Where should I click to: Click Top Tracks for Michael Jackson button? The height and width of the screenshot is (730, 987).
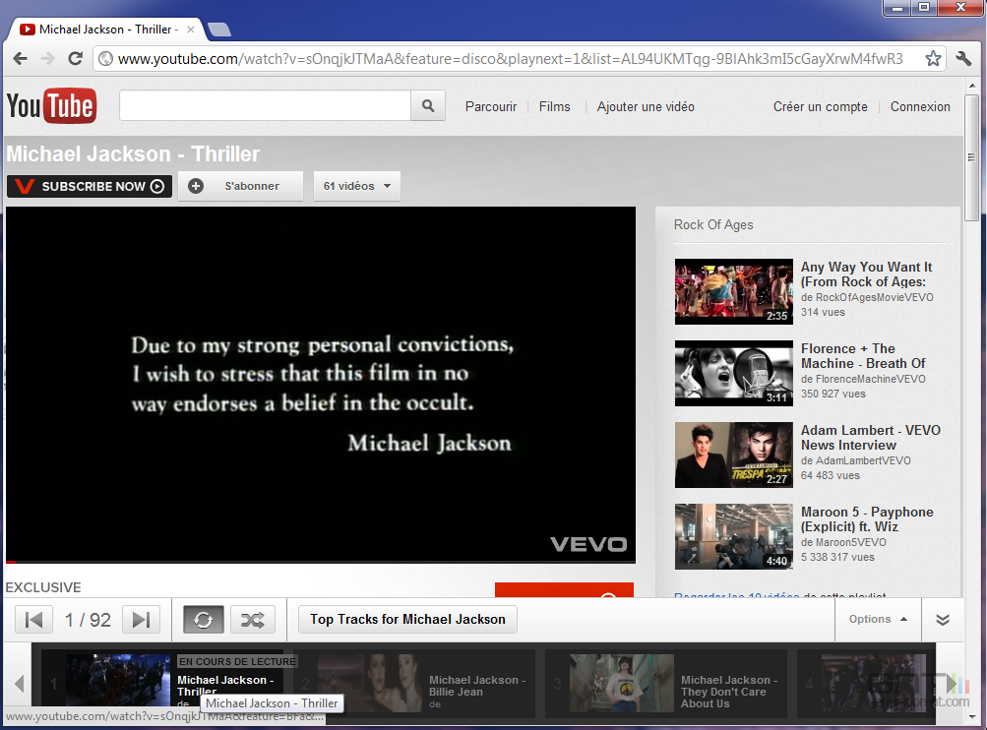click(x=407, y=619)
